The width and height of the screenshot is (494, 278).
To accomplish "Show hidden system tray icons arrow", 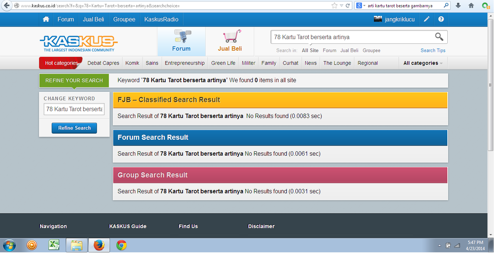I will coord(440,246).
